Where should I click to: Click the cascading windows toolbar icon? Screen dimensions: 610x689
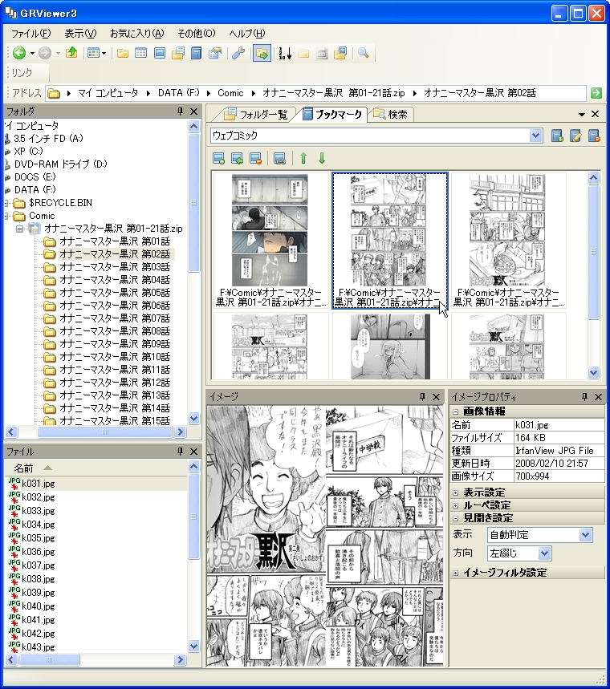340,53
